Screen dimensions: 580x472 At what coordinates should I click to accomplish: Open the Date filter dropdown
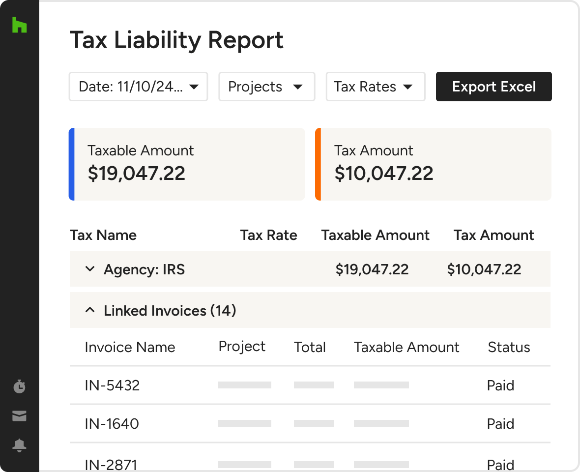[138, 87]
